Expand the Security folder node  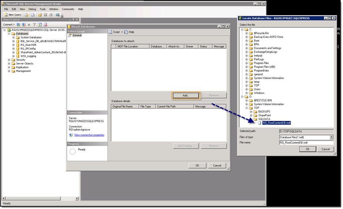coord(9,60)
